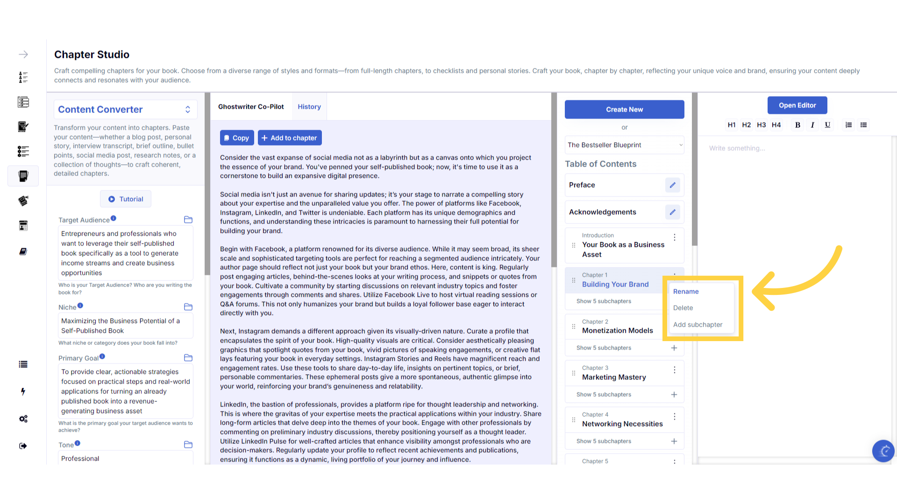Viewport: 897px width, 504px height.
Task: Choose Add subchapter from context menu
Action: (698, 325)
